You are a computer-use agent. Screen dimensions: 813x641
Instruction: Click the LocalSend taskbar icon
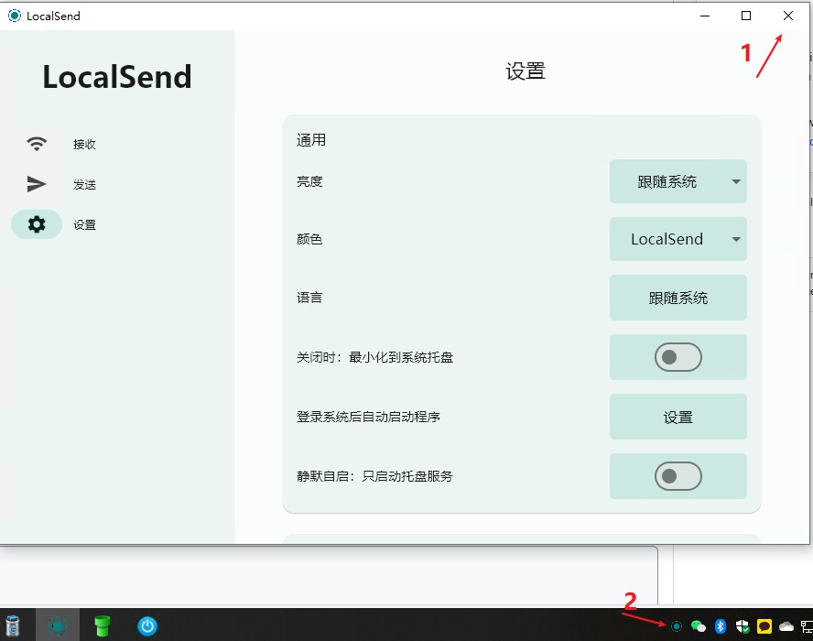tap(57, 626)
